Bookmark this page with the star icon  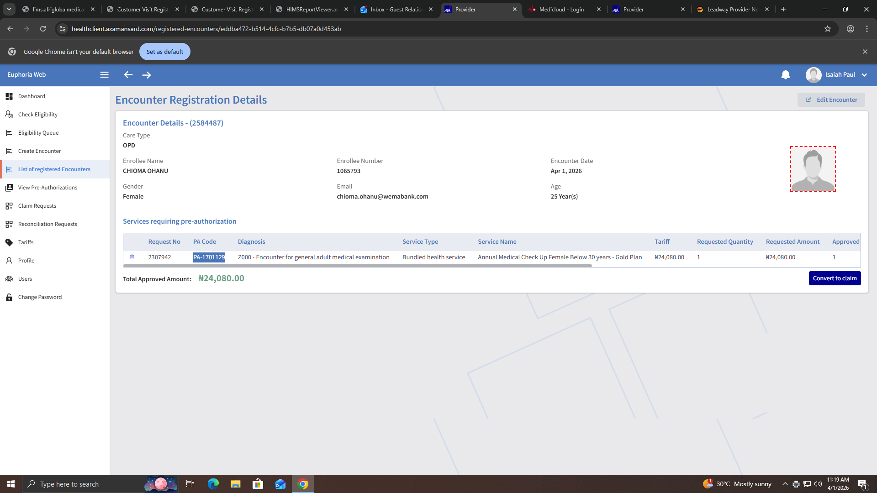point(827,29)
